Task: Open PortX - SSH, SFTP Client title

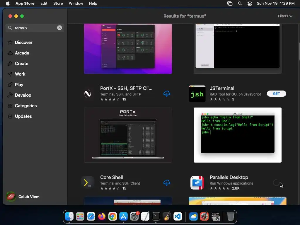Action: (126, 88)
